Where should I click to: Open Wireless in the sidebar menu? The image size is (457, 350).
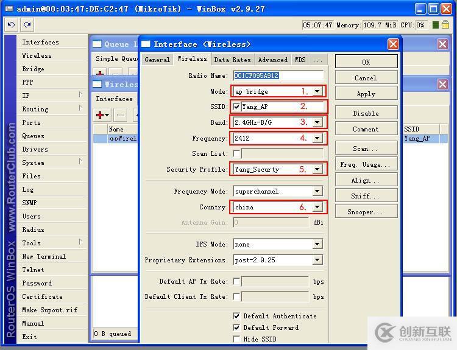pos(52,55)
